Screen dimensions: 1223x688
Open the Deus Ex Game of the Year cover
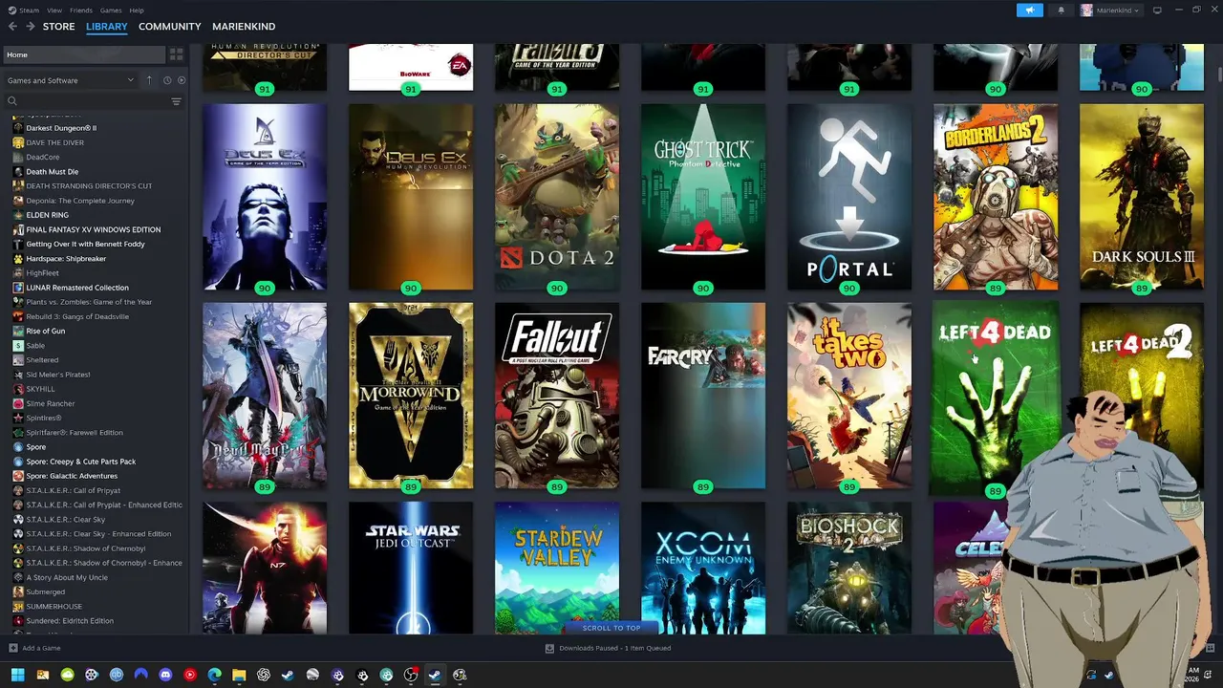(x=265, y=197)
